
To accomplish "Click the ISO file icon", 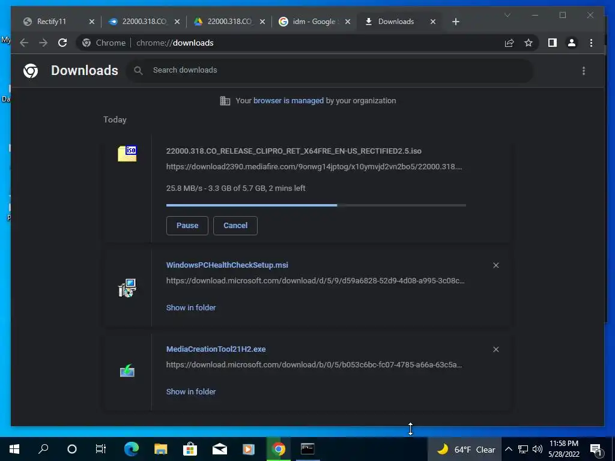I will [127, 153].
